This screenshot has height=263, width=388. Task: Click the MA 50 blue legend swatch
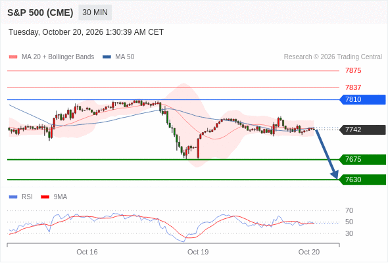[x=107, y=57]
